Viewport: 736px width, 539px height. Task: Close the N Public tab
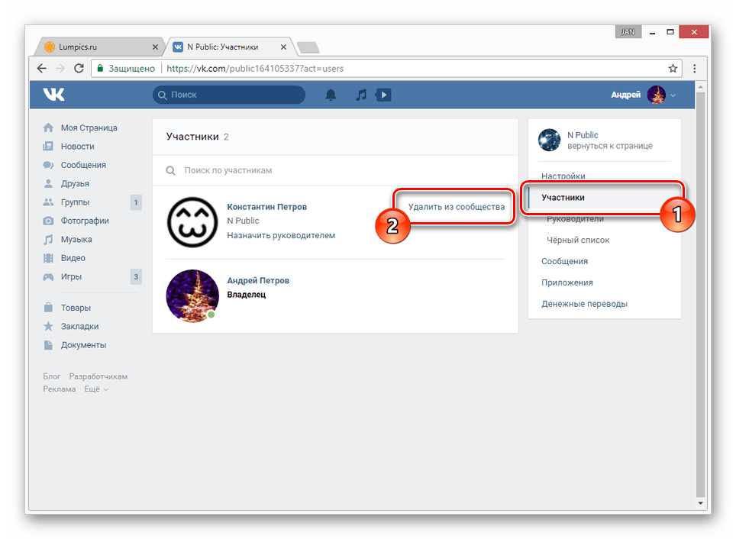coord(283,47)
